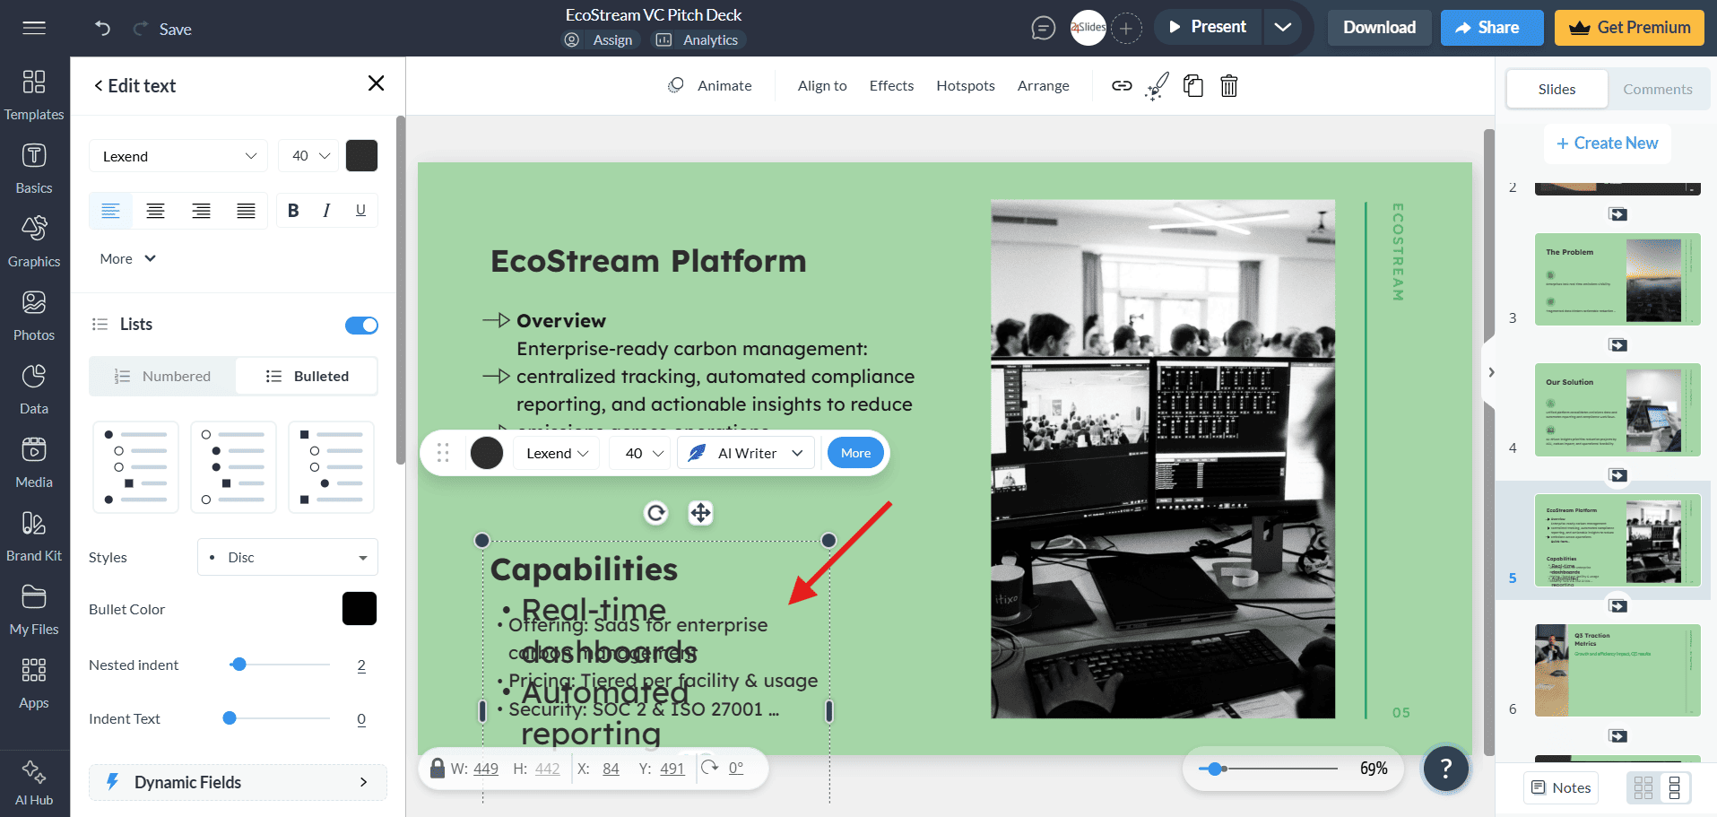1717x817 pixels.
Task: Open the comments speech bubble icon
Action: coord(1043,29)
